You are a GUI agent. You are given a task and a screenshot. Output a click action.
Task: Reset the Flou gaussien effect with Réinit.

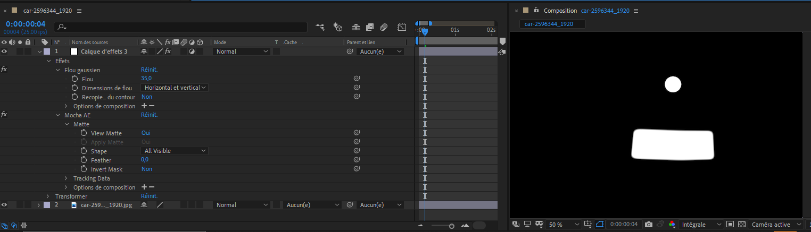click(x=149, y=70)
